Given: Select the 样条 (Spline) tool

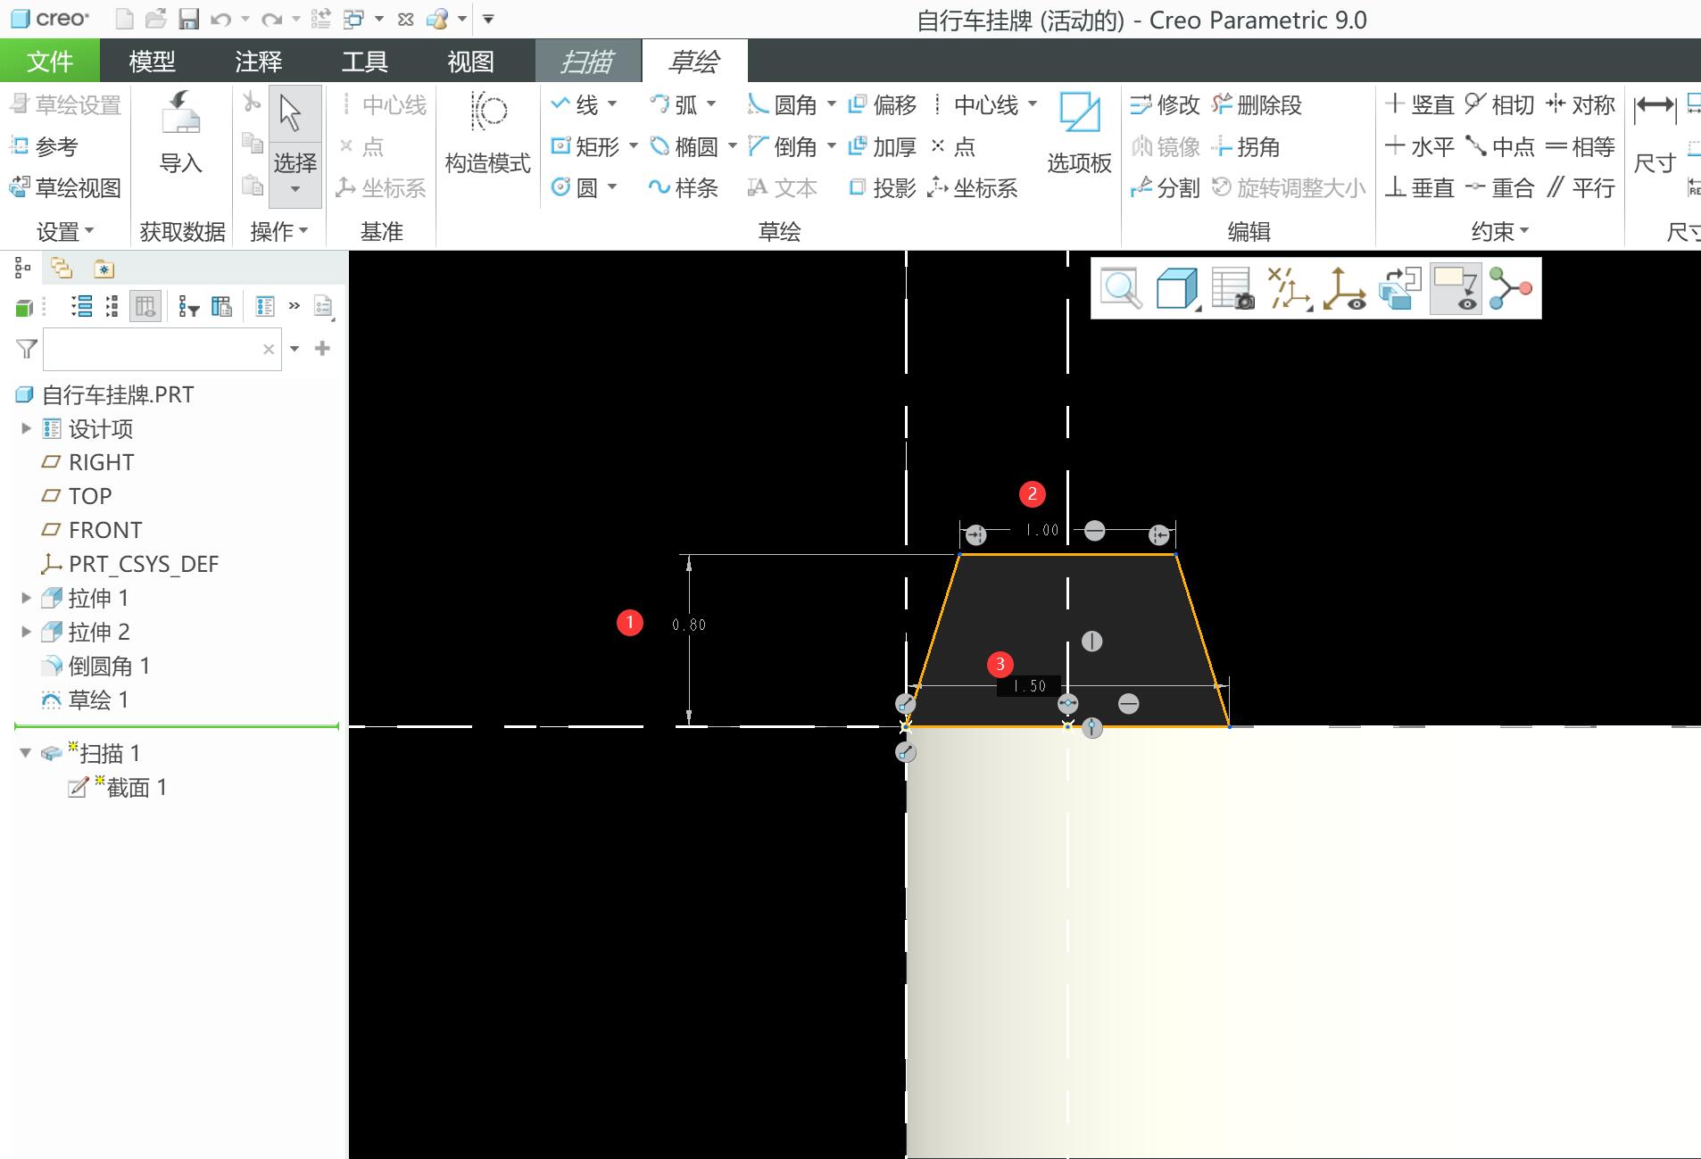Looking at the screenshot, I should 684,187.
